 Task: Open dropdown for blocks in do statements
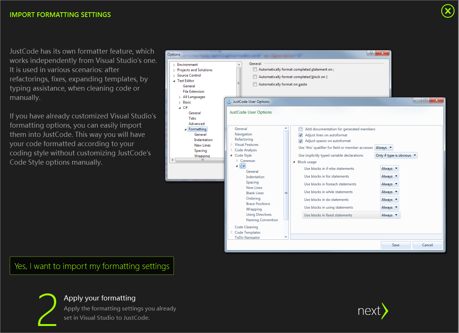[389, 199]
